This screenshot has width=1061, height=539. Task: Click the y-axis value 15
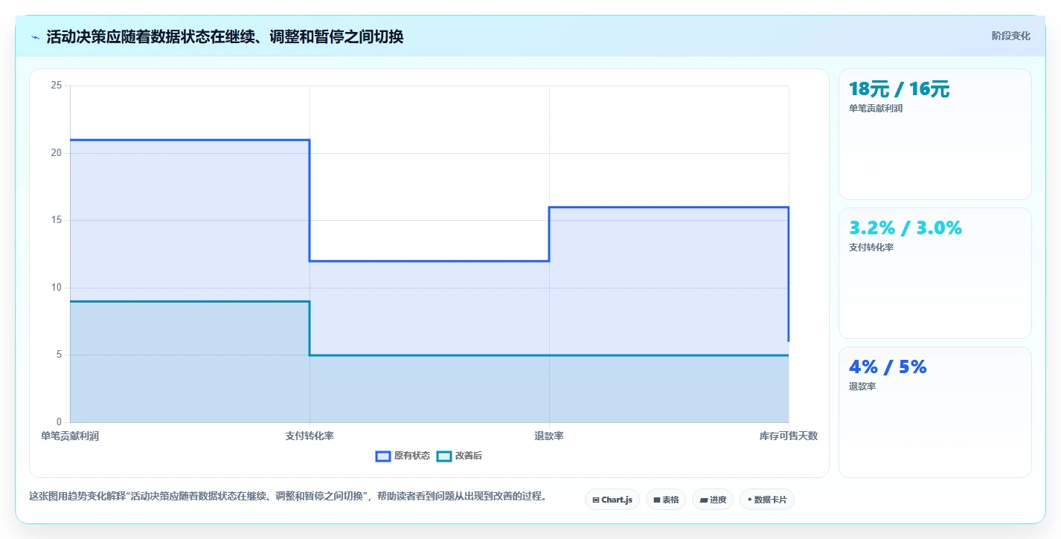56,221
